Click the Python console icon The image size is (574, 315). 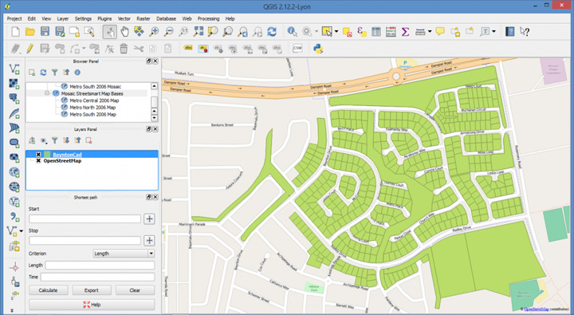click(318, 49)
